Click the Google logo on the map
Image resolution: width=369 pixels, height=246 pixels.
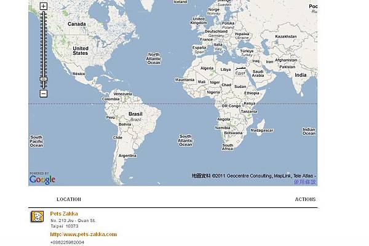(42, 178)
